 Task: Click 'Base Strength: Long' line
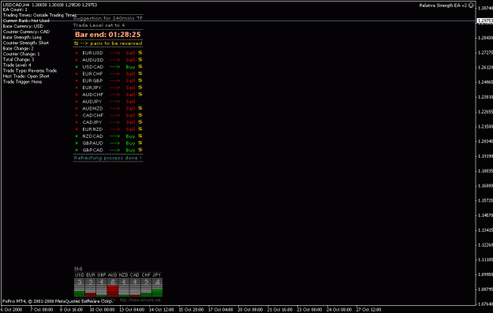pos(22,37)
